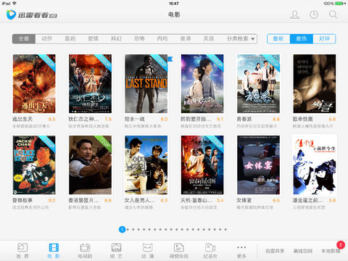Open the Police Story movie poster
This screenshot has width=348, height=261.
click(x=34, y=165)
